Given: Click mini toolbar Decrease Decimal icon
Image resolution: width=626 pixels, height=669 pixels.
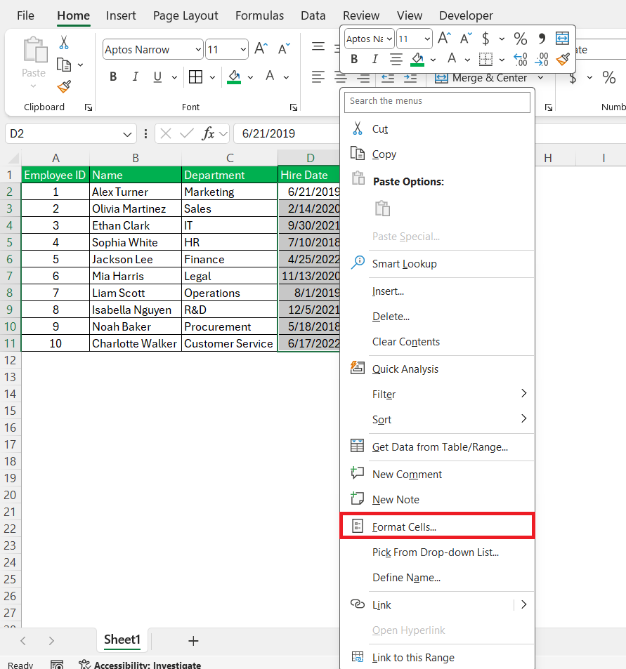Looking at the screenshot, I should (x=542, y=59).
